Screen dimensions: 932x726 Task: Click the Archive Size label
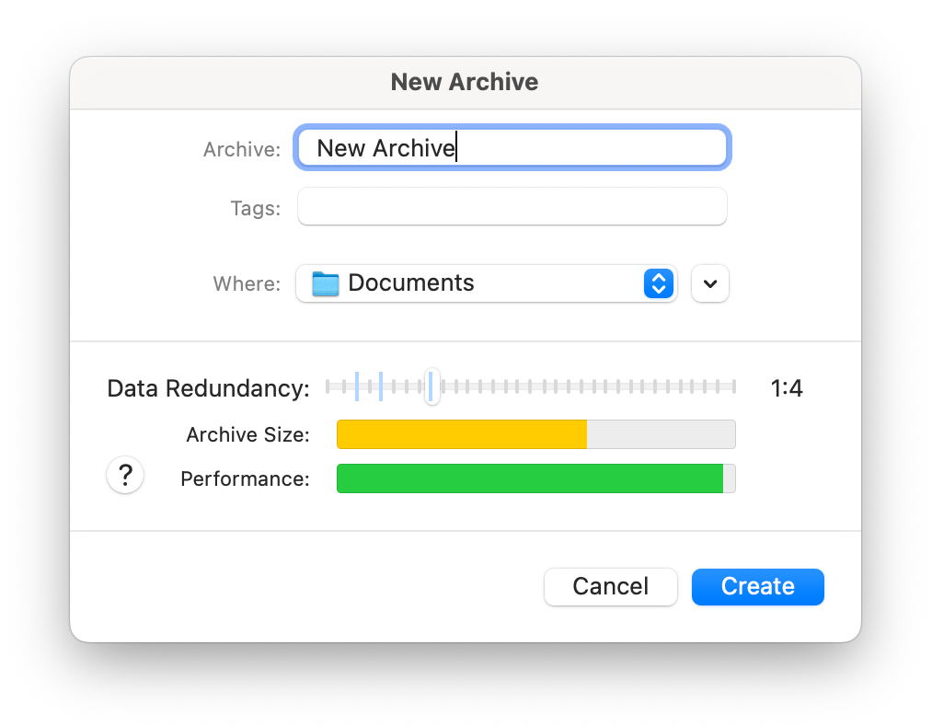point(247,434)
